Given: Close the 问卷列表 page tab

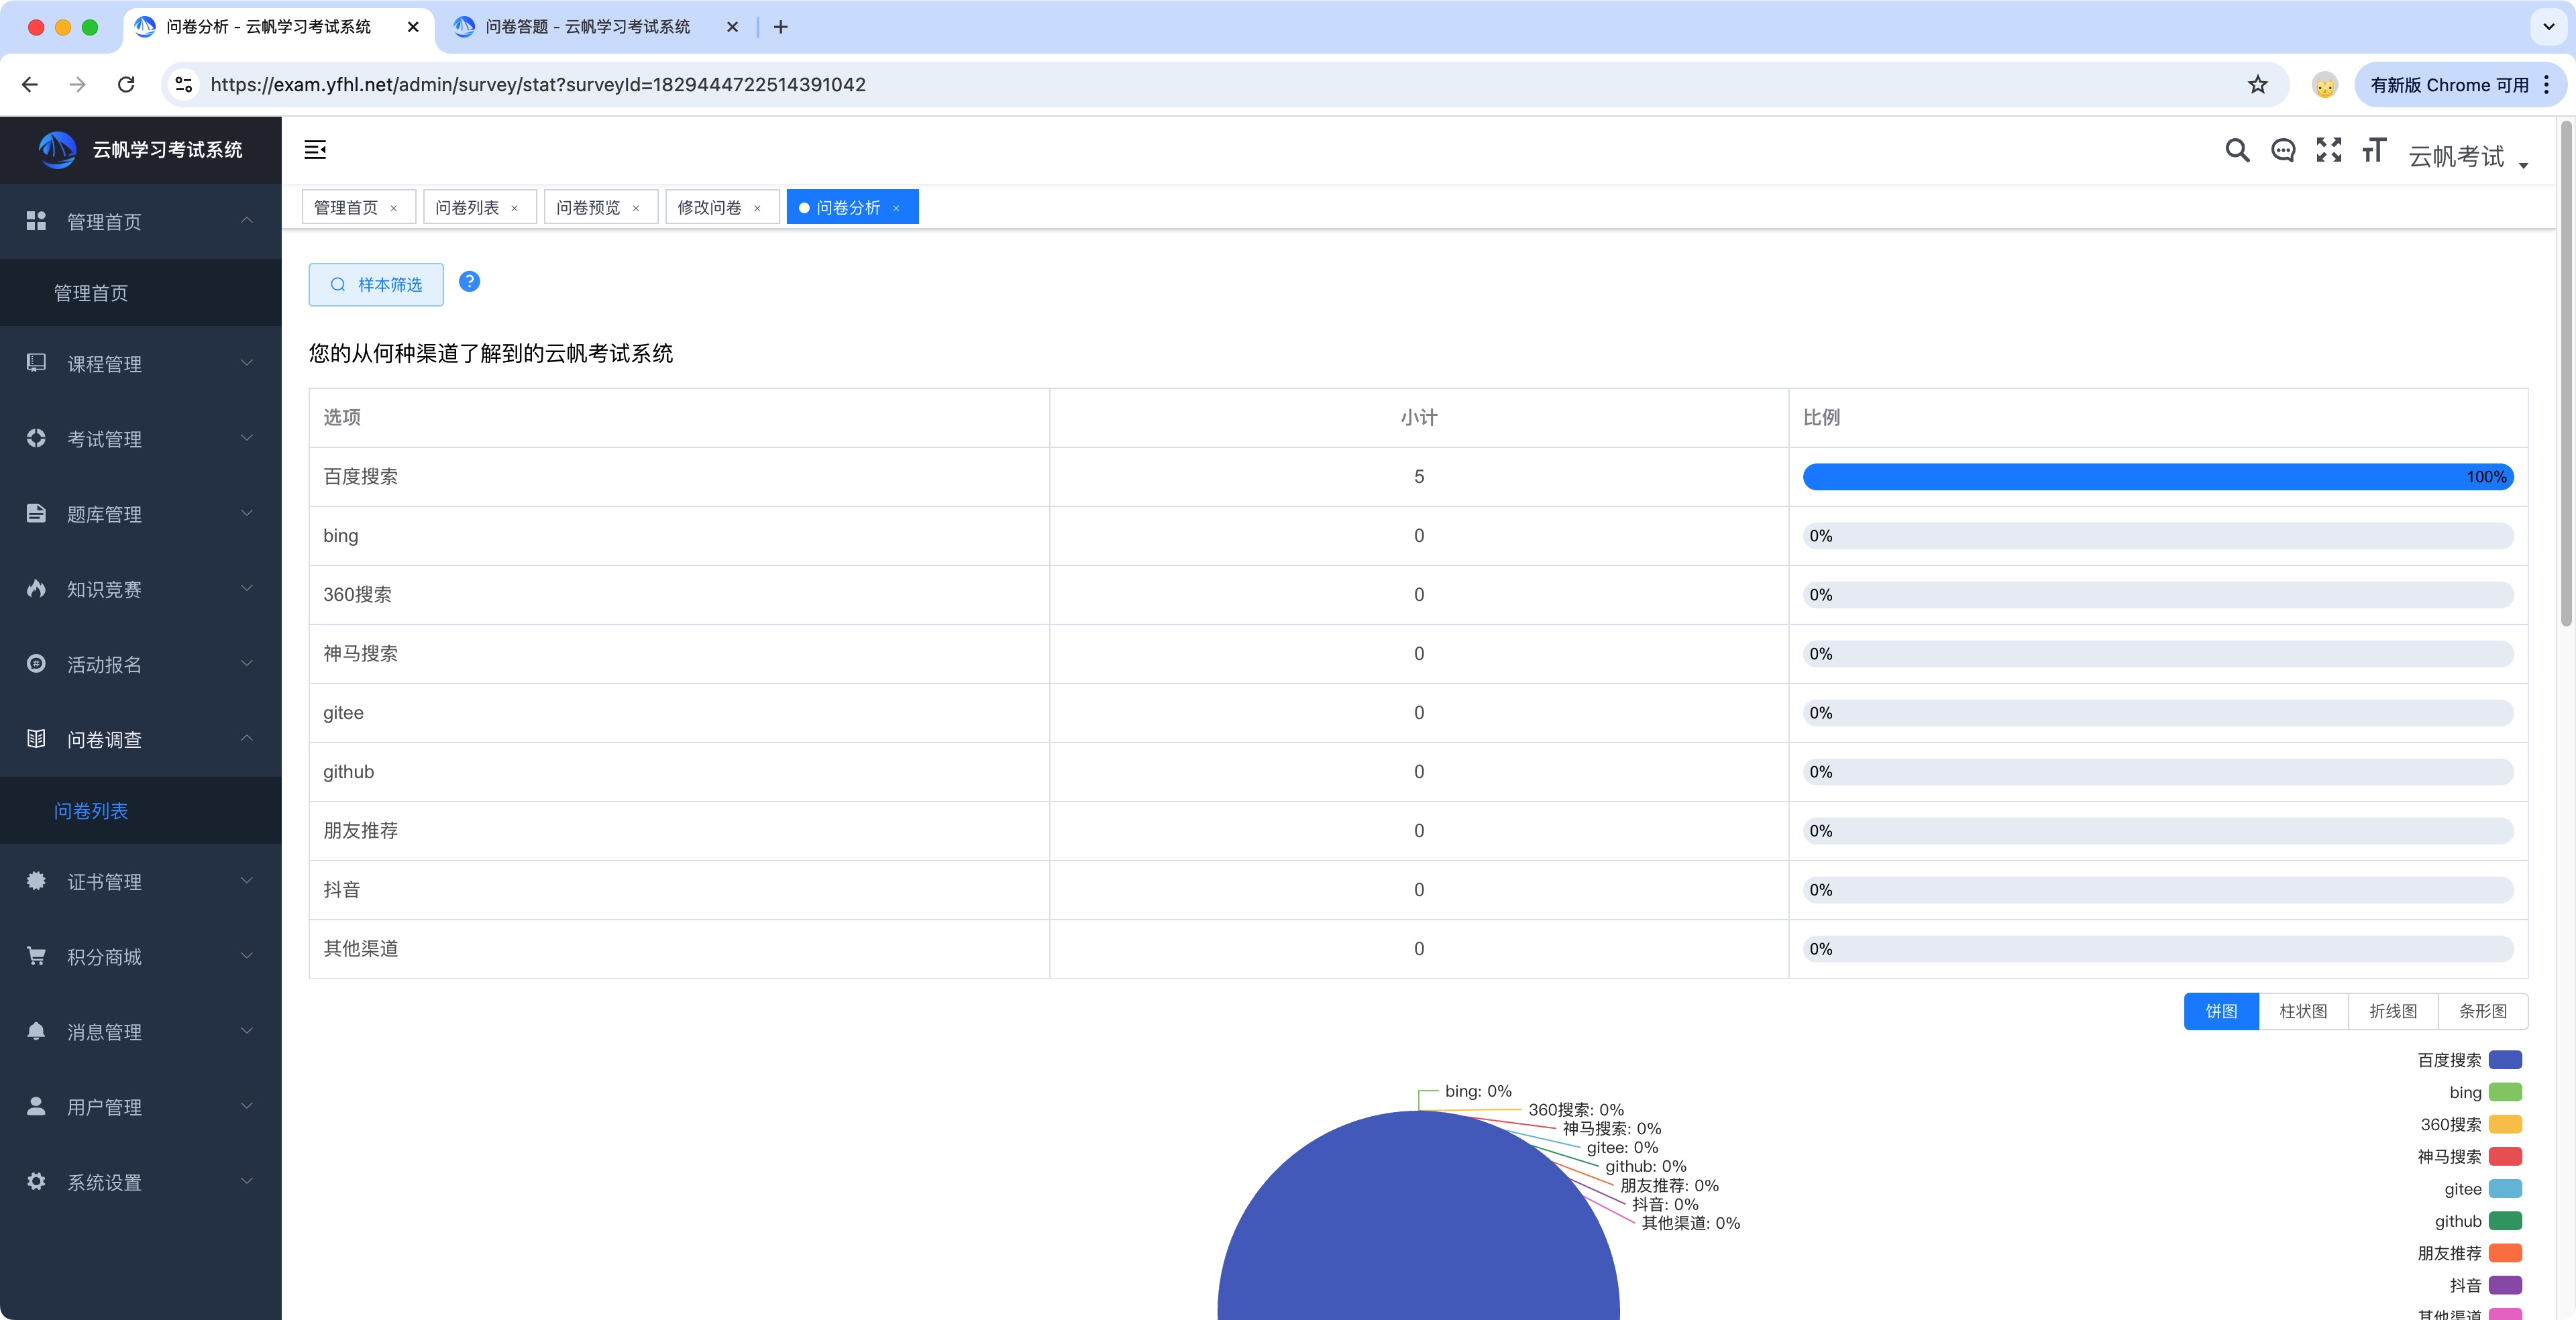Looking at the screenshot, I should (x=515, y=208).
